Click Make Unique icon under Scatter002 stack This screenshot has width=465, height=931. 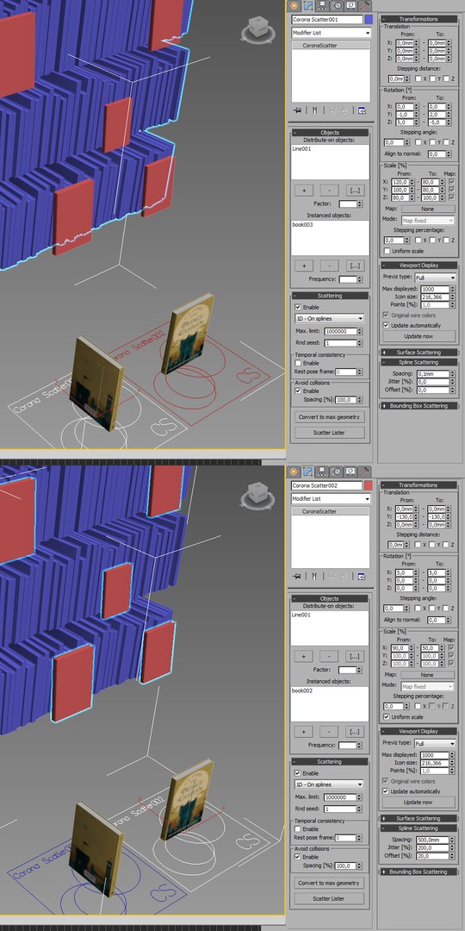tap(332, 576)
